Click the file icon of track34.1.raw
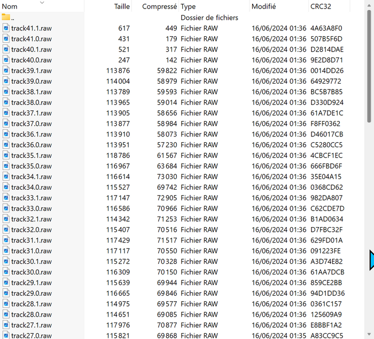The width and height of the screenshot is (374, 339). point(6,176)
